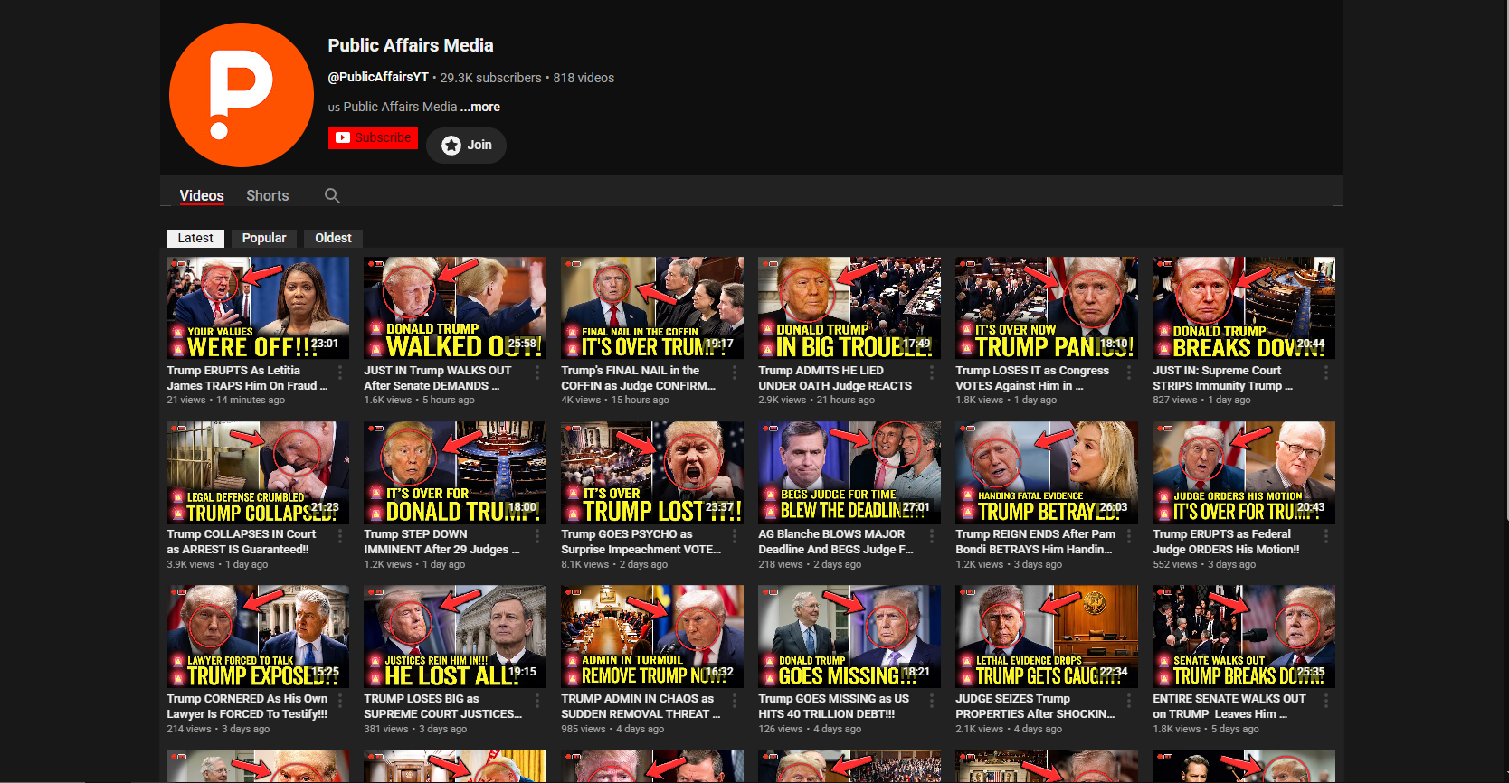Open options menu for 'Supreme Court STRIPS Immunity' video

[1326, 373]
